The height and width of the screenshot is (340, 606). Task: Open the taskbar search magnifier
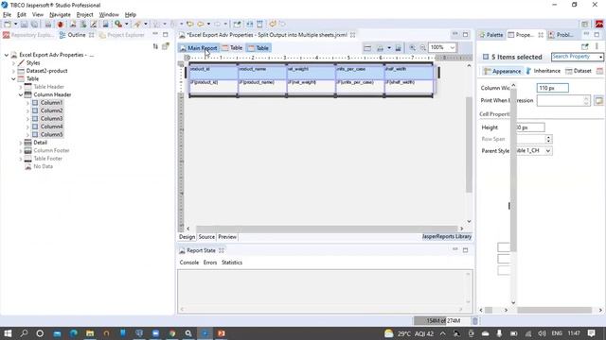tap(24, 333)
